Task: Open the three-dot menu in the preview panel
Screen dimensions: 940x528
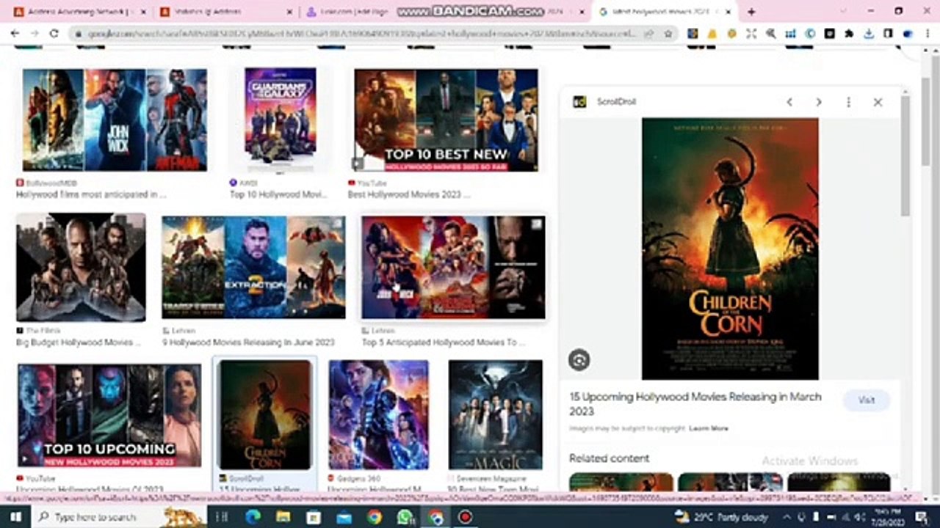Action: tap(848, 102)
